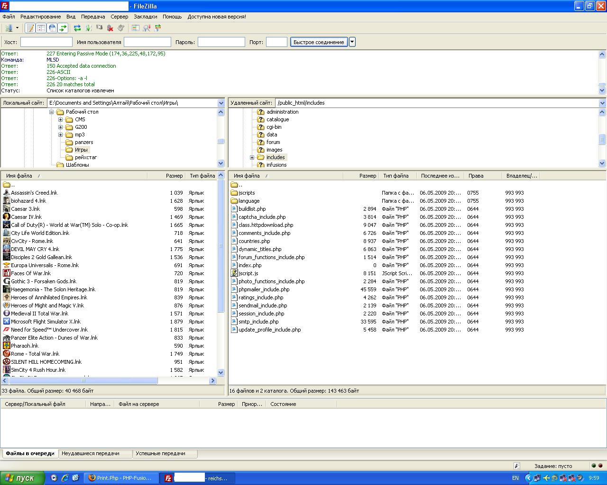607x485 pixels.
Task: Click the green activity indicator light
Action: [x=594, y=466]
